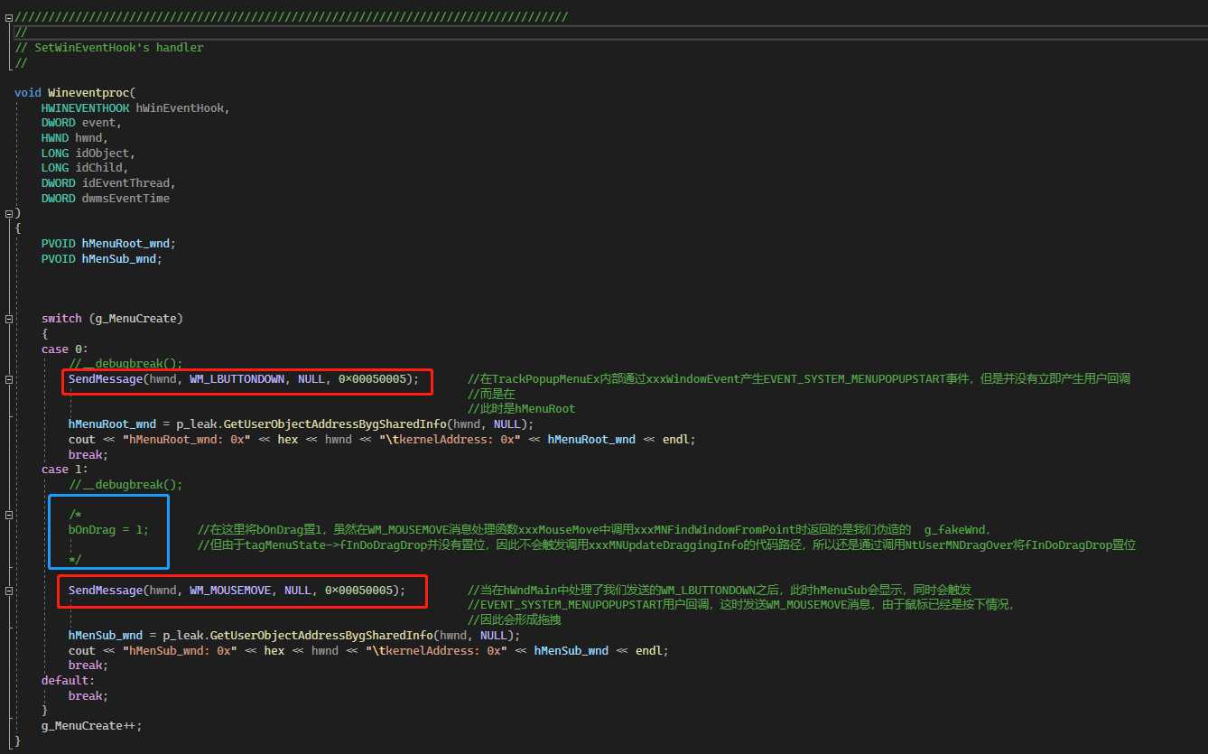Click the "//因此会形成拖拽" comment
Image resolution: width=1208 pixels, height=754 pixels.
[516, 619]
